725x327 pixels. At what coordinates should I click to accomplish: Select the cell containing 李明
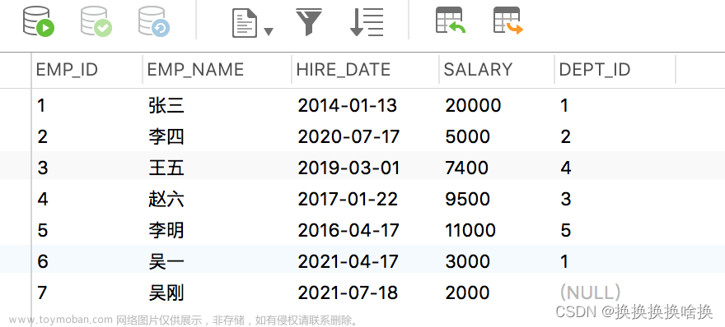coord(166,230)
